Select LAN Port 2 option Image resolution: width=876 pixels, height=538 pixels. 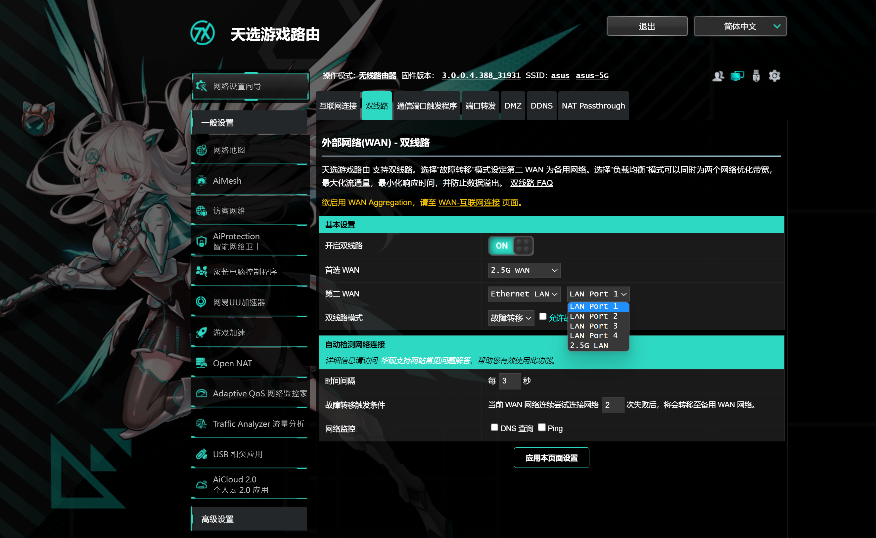pos(598,316)
